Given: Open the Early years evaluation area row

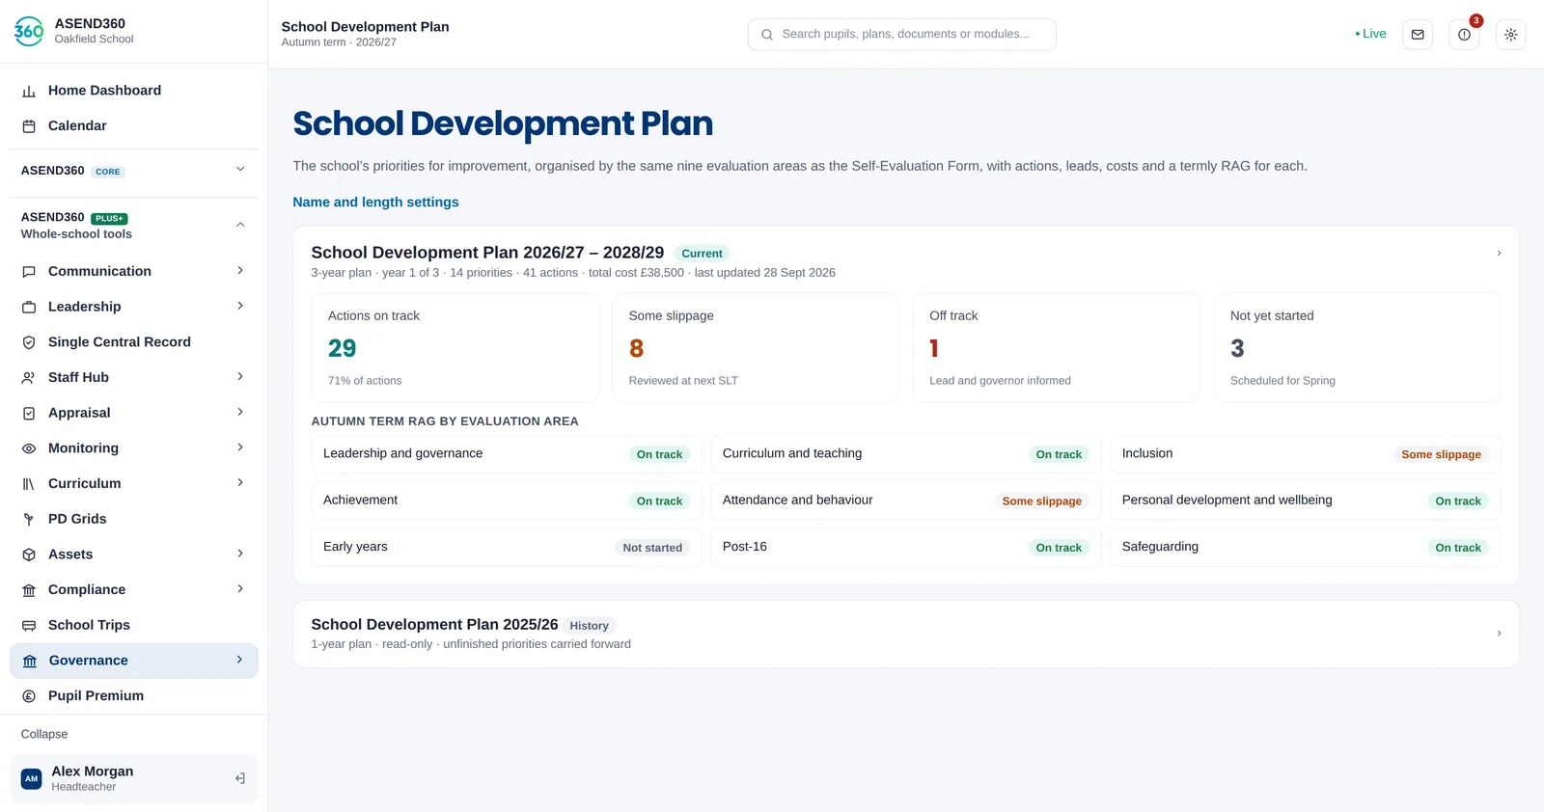Looking at the screenshot, I should click(507, 548).
